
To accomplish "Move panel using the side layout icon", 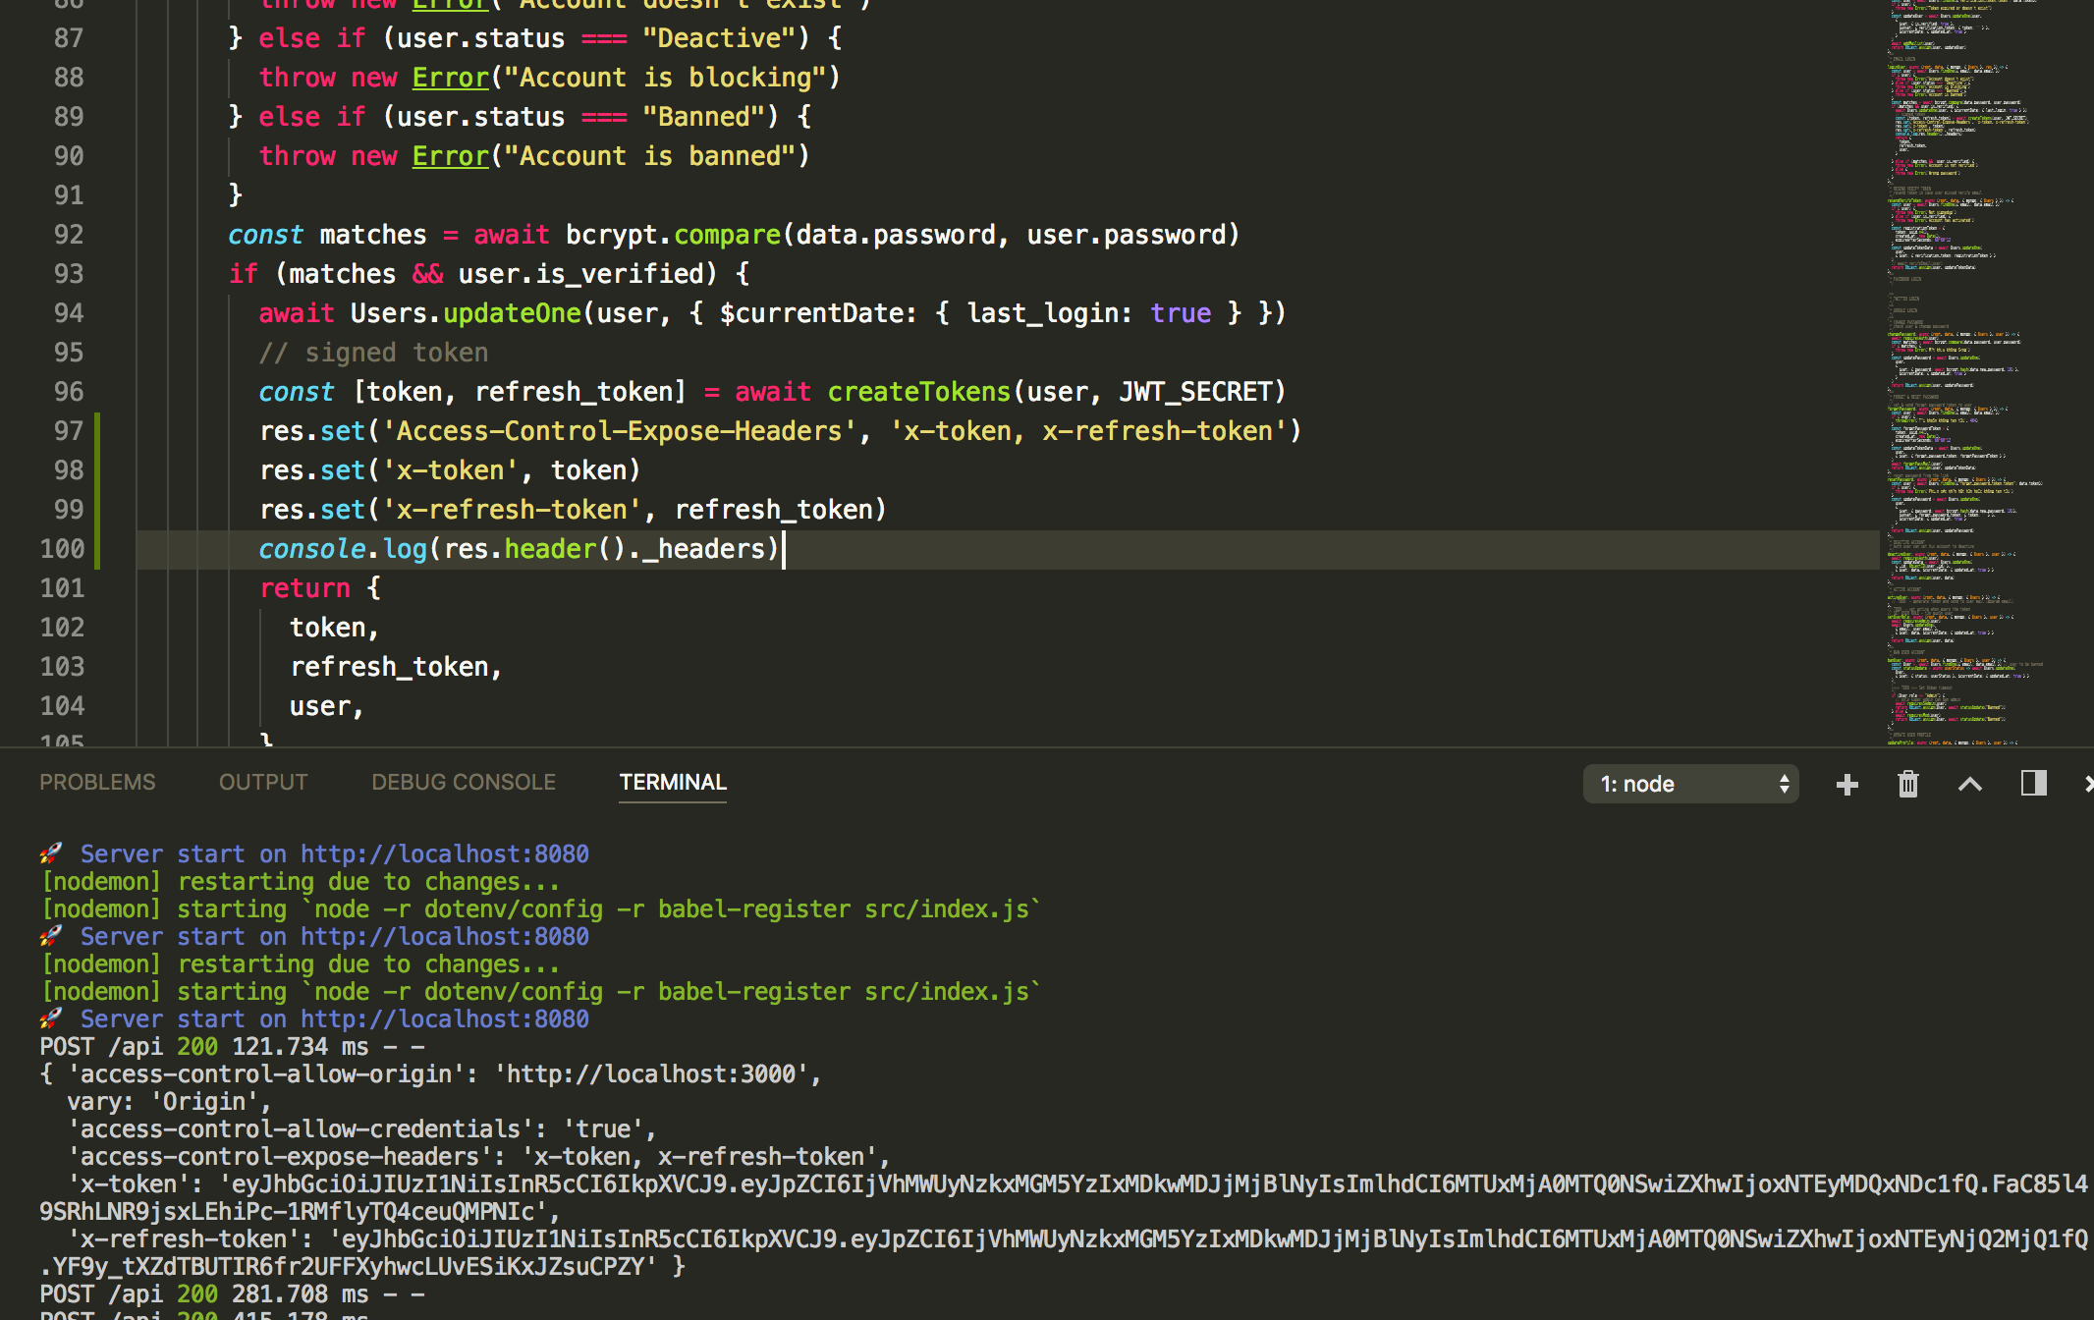I will tap(2033, 784).
